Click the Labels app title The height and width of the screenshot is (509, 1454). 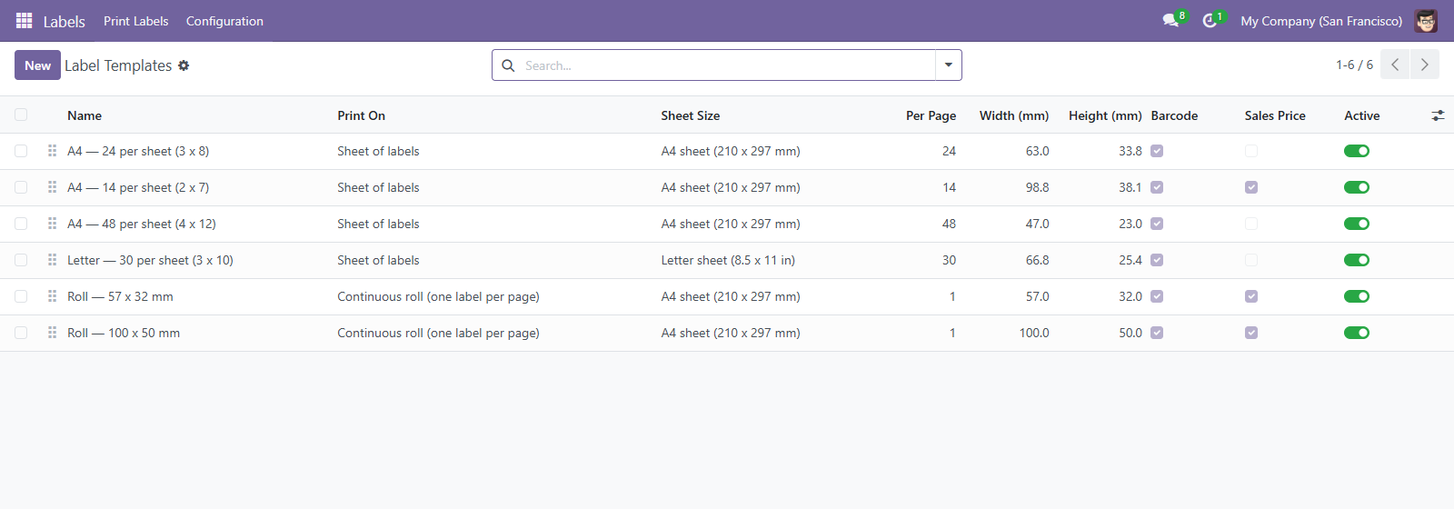click(x=65, y=21)
